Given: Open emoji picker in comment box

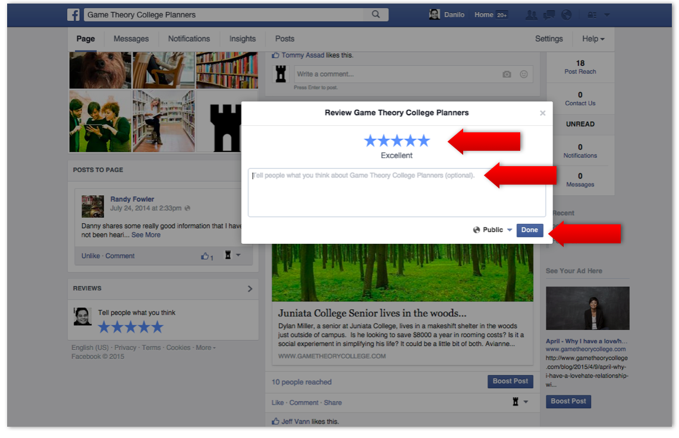Looking at the screenshot, I should (524, 74).
